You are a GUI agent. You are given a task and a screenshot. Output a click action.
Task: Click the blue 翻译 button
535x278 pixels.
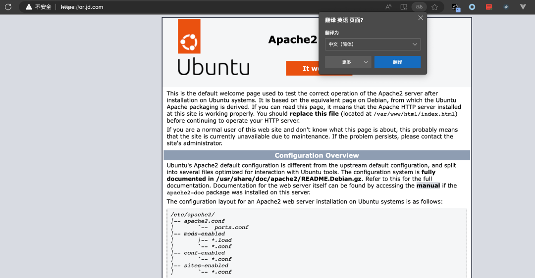397,62
